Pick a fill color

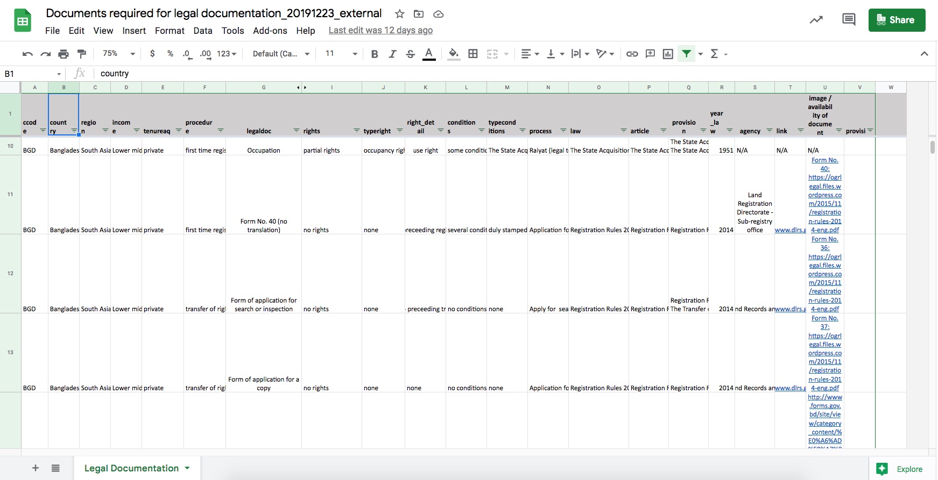point(454,54)
